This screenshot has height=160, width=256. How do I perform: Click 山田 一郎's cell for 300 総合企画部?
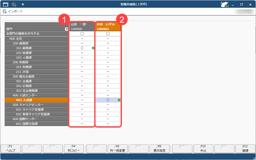82,76
